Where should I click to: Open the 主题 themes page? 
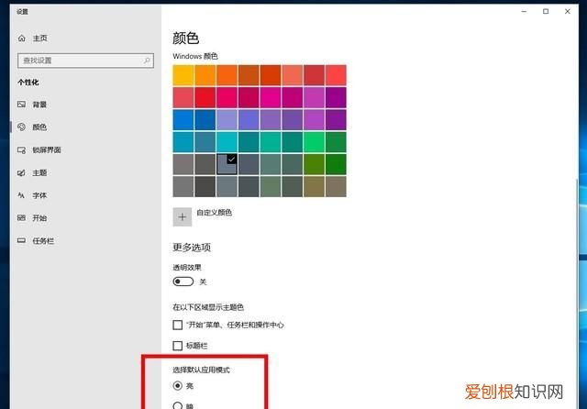coord(32,173)
